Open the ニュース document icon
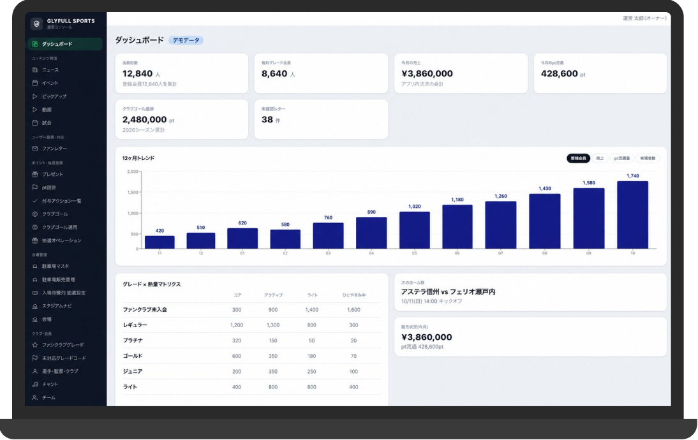 pyautogui.click(x=34, y=70)
